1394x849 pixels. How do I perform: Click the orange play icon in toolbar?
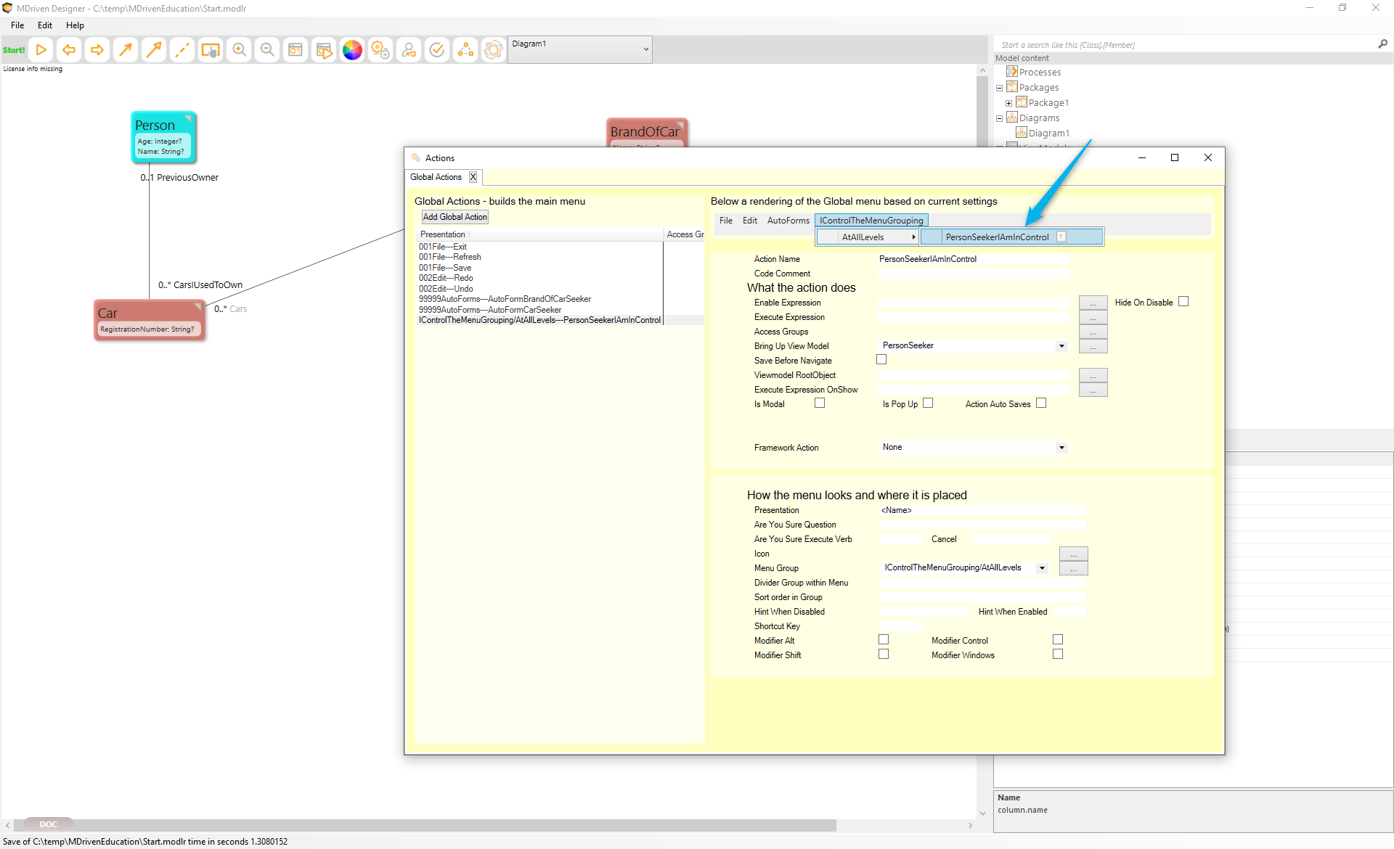coord(41,50)
